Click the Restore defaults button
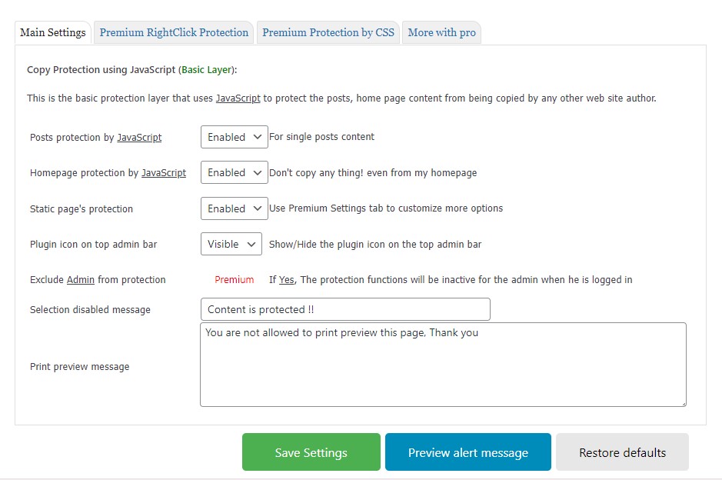Image resolution: width=722 pixels, height=480 pixels. [x=622, y=452]
